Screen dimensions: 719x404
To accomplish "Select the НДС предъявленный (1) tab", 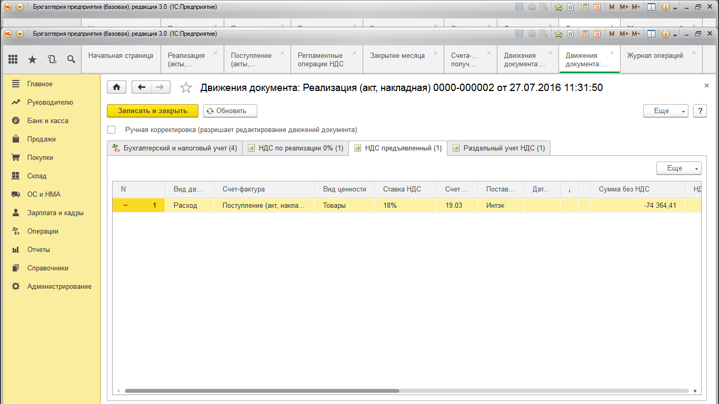I will click(x=398, y=148).
